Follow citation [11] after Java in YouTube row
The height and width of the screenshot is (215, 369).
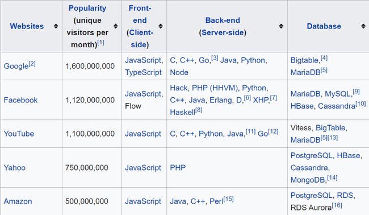click(250, 131)
